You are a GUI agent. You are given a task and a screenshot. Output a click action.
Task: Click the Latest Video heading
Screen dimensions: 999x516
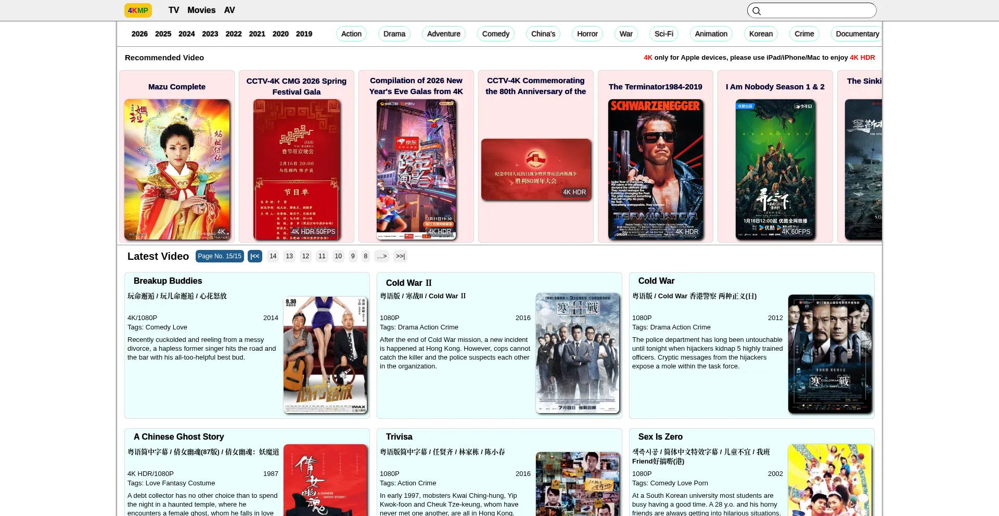click(x=158, y=256)
